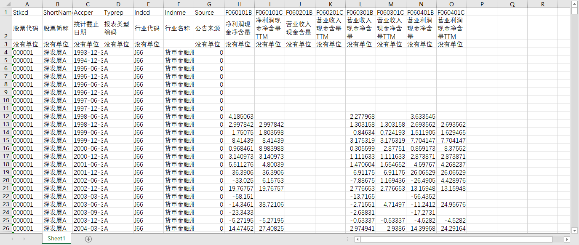Click the next sheet navigation arrow
This screenshot has width=579, height=245.
[24, 239]
